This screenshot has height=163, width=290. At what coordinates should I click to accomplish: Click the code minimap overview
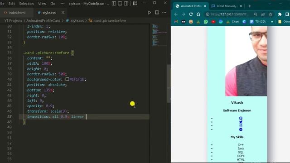tap(159, 35)
